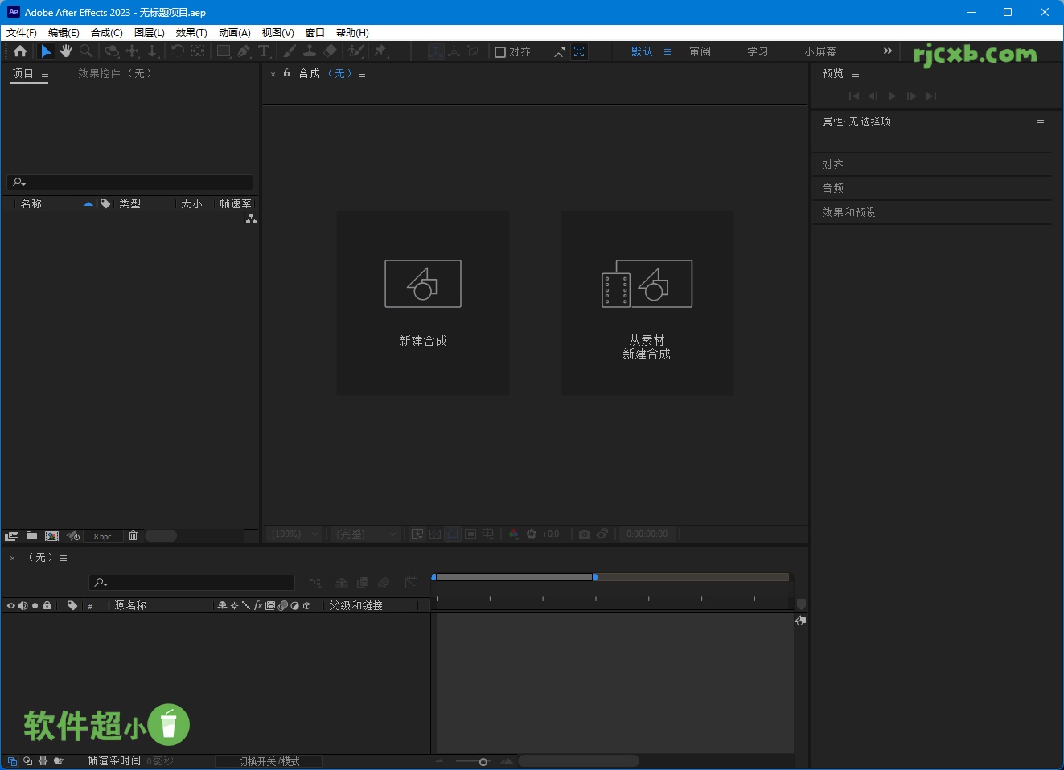Click the trash icon in the Project panel
This screenshot has width=1064, height=770.
133,535
